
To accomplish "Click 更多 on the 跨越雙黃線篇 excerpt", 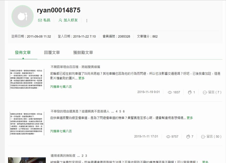I will [x=81, y=78].
